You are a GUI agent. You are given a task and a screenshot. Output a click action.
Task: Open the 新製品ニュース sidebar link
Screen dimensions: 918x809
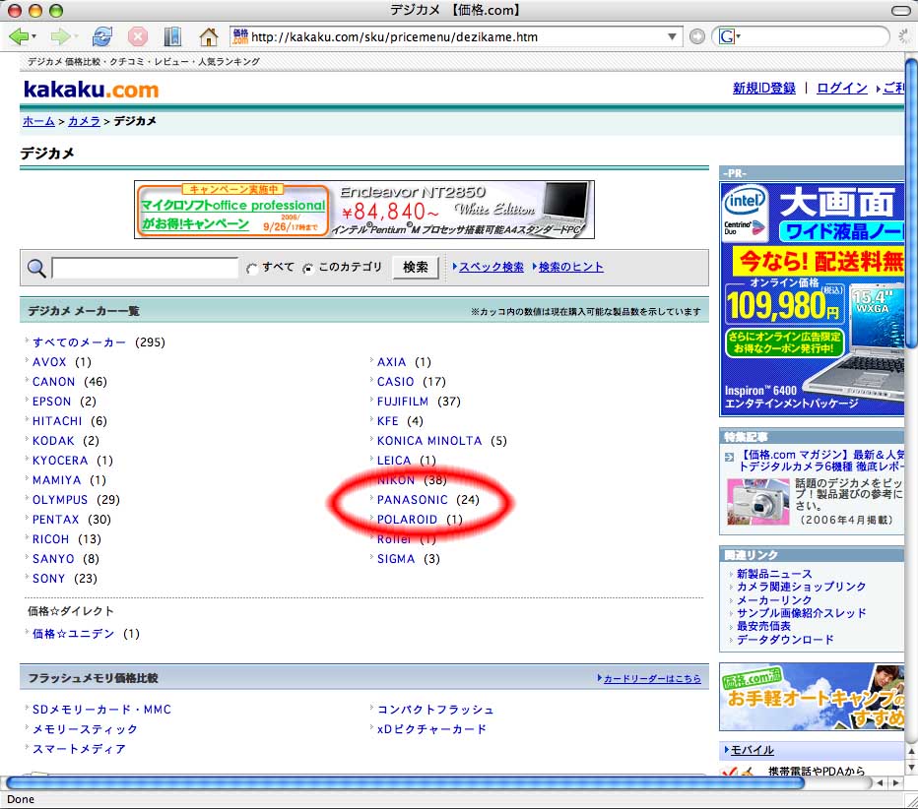[774, 574]
